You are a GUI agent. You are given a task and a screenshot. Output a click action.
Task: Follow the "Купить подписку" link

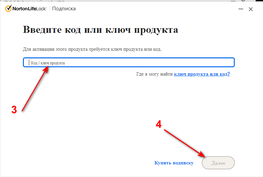pyautogui.click(x=174, y=163)
